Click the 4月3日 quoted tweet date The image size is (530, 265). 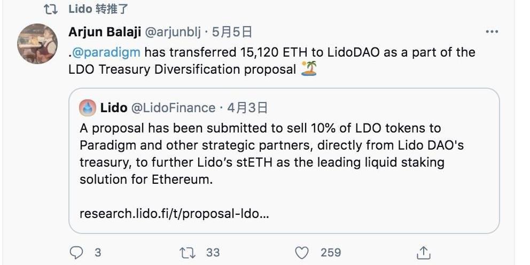coord(247,108)
